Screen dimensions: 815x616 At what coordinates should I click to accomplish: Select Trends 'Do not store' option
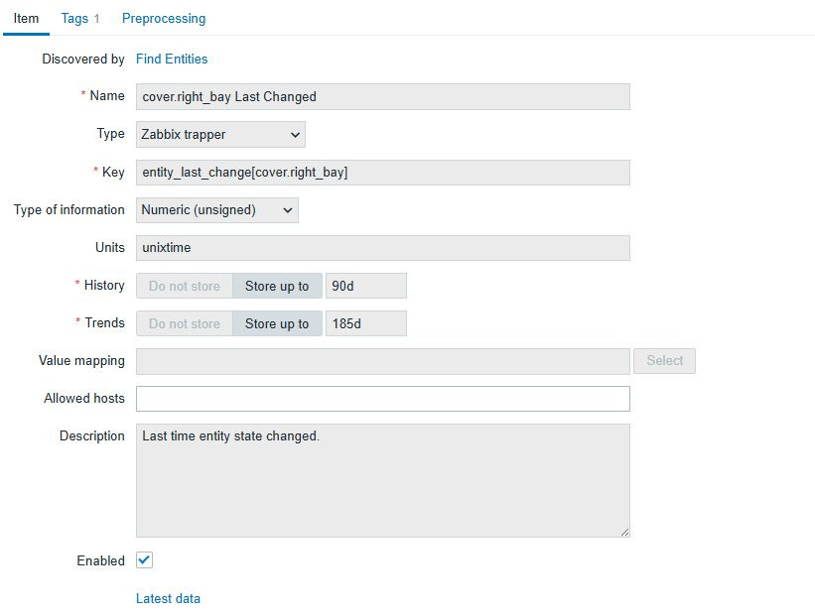click(x=185, y=323)
